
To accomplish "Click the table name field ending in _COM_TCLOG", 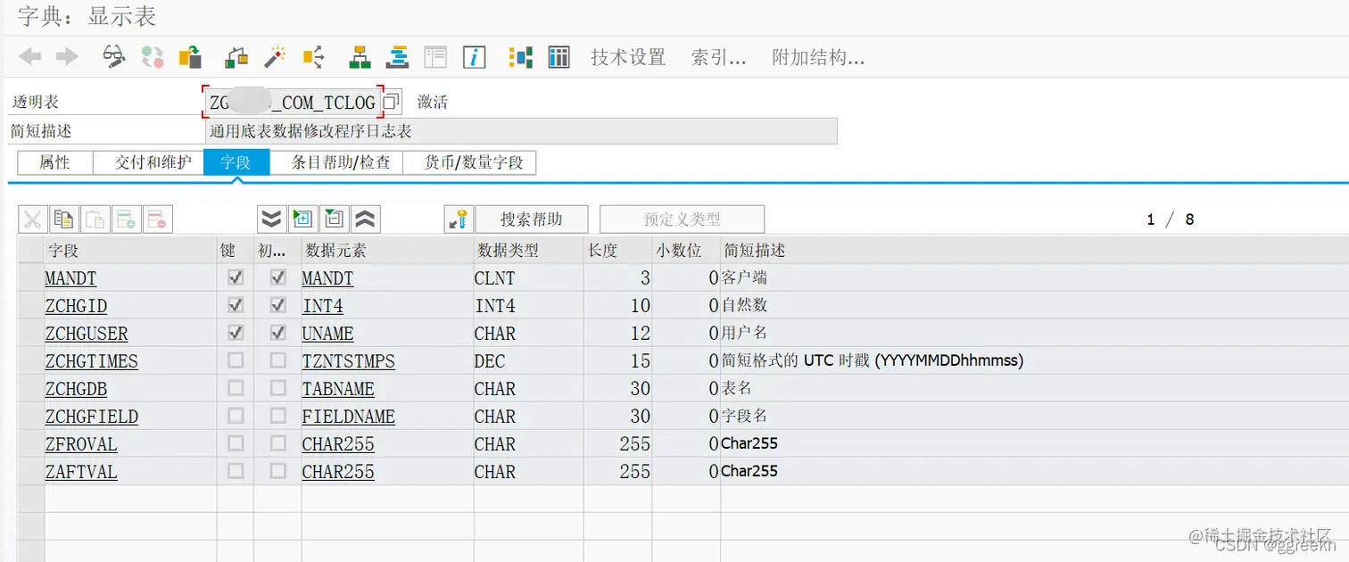I will pos(293,102).
